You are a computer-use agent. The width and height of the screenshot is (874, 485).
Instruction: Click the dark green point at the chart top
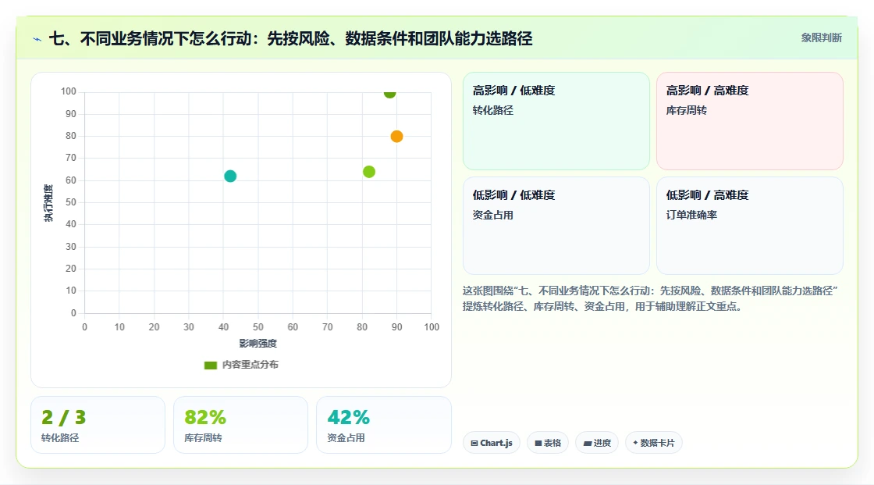pos(389,93)
